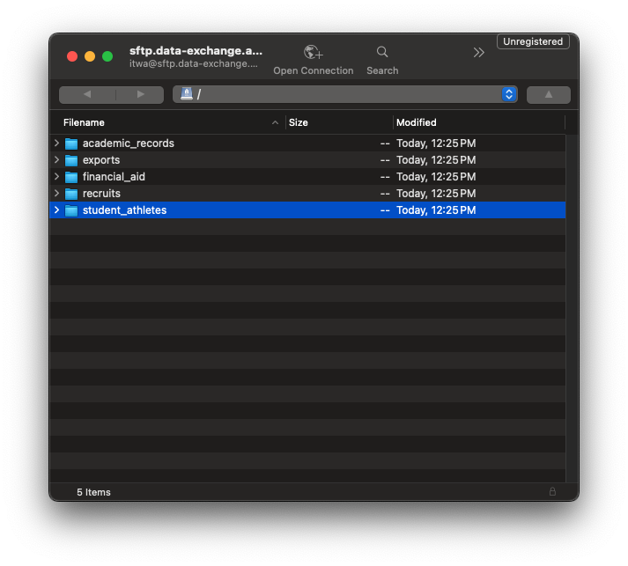Open a new connection with globe icon
Image resolution: width=628 pixels, height=566 pixels.
click(314, 52)
